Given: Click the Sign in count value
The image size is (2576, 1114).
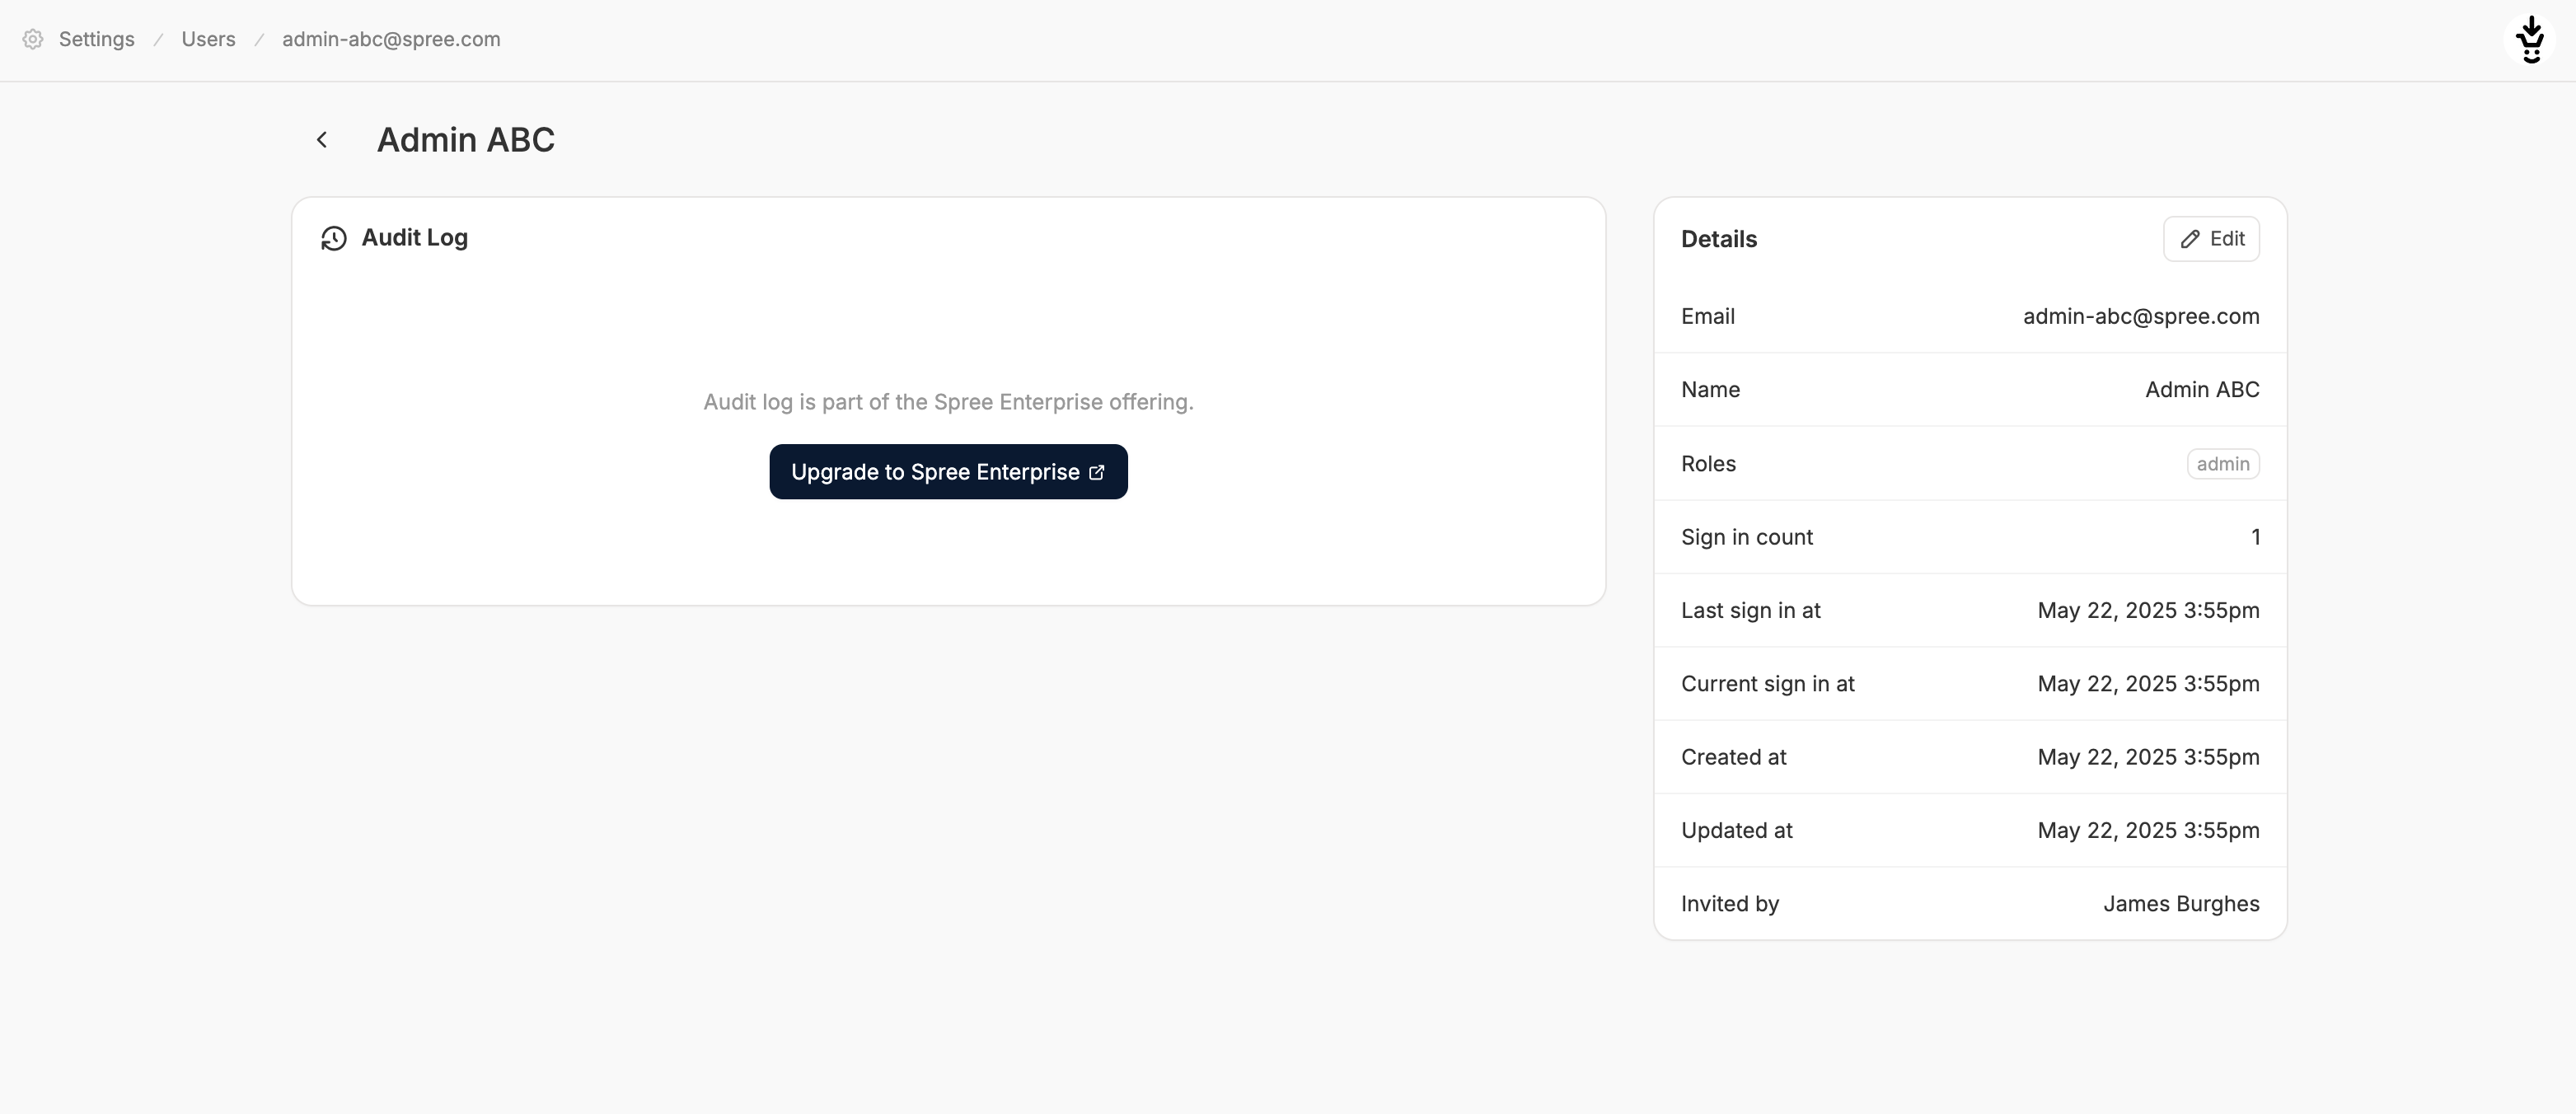Looking at the screenshot, I should [x=2255, y=537].
